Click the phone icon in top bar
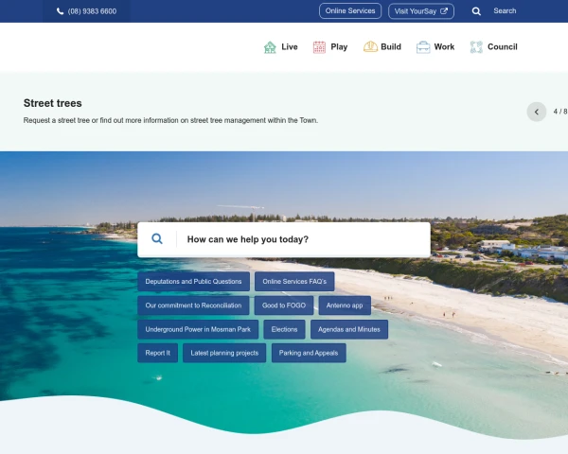The height and width of the screenshot is (454, 568). click(61, 11)
